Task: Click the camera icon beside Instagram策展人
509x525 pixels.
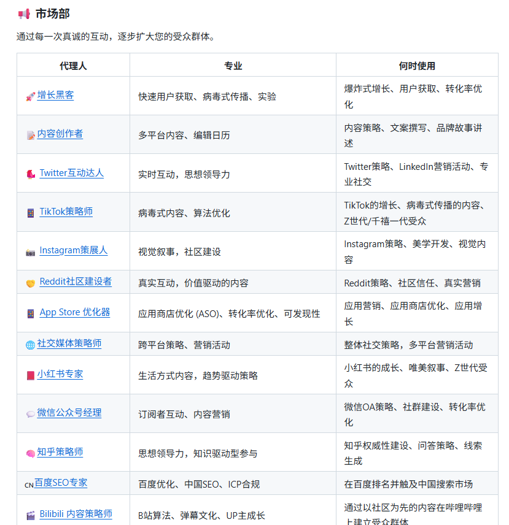Action: click(30, 251)
